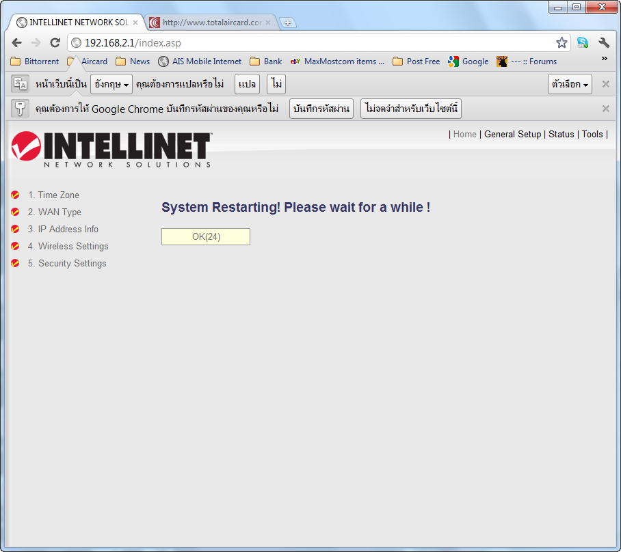Show more bookmarks with the chevron

tap(605, 59)
